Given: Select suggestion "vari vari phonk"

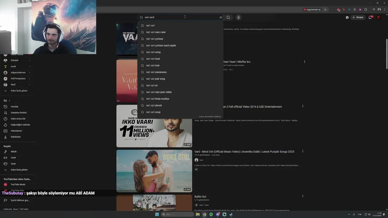Looking at the screenshot, I should click(180, 105).
